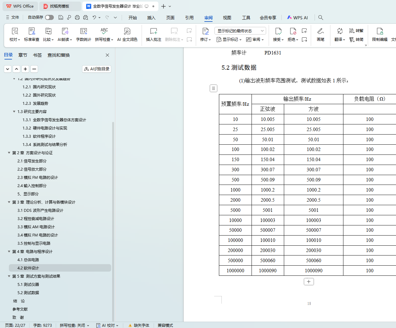Click the AI识别目录 button
The height and width of the screenshot is (328, 396).
[x=97, y=69]
